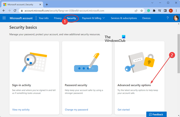
Task: Open the Password security heading
Action: (x=76, y=85)
